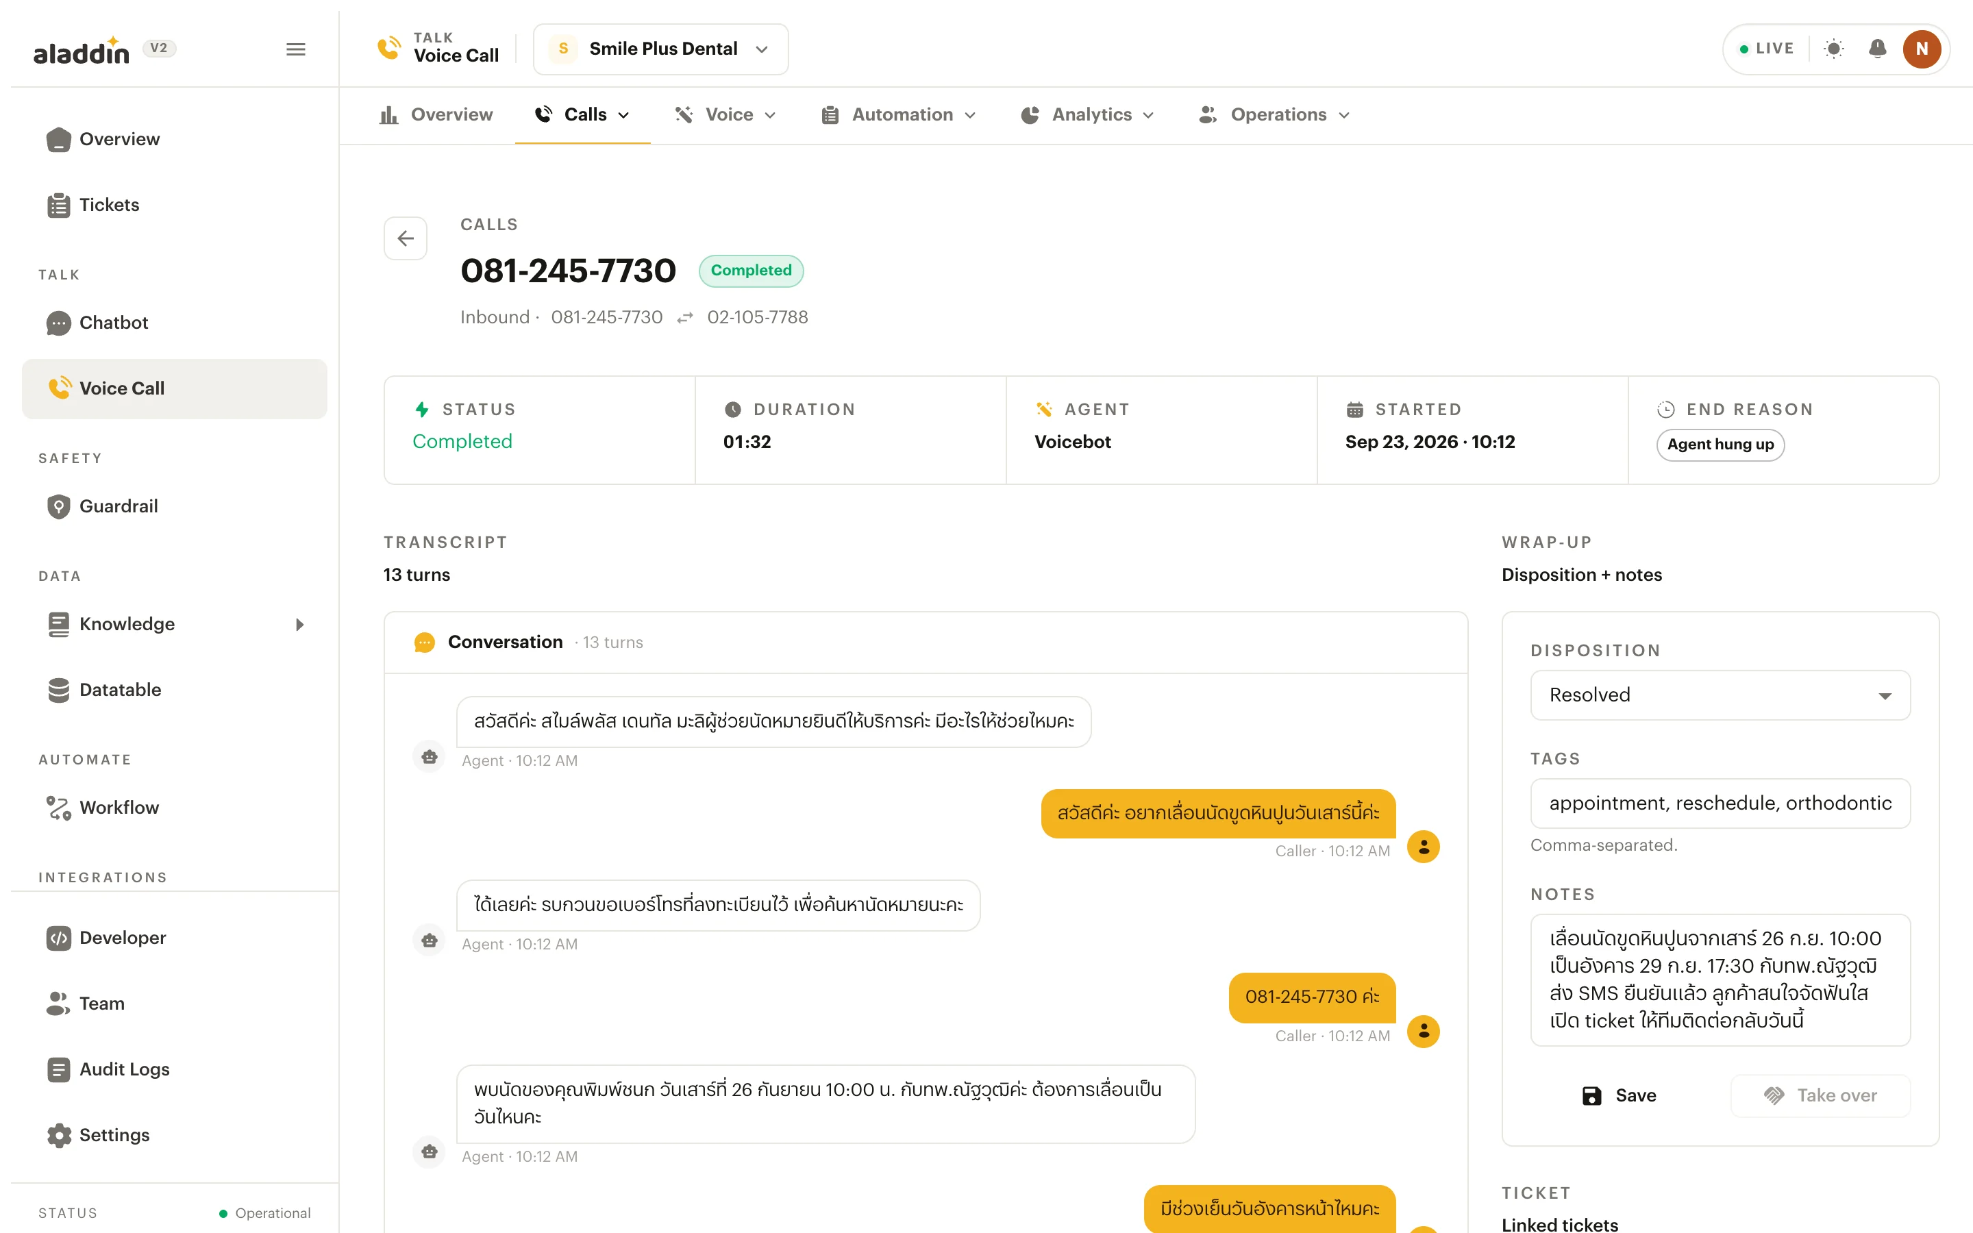This screenshot has width=1973, height=1233.
Task: Click the back arrow beside Calls heading
Action: click(405, 238)
